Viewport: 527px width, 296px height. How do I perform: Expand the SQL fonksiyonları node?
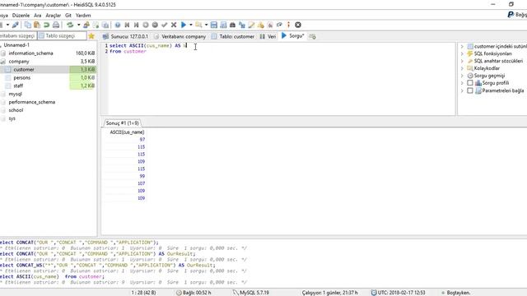click(x=462, y=53)
